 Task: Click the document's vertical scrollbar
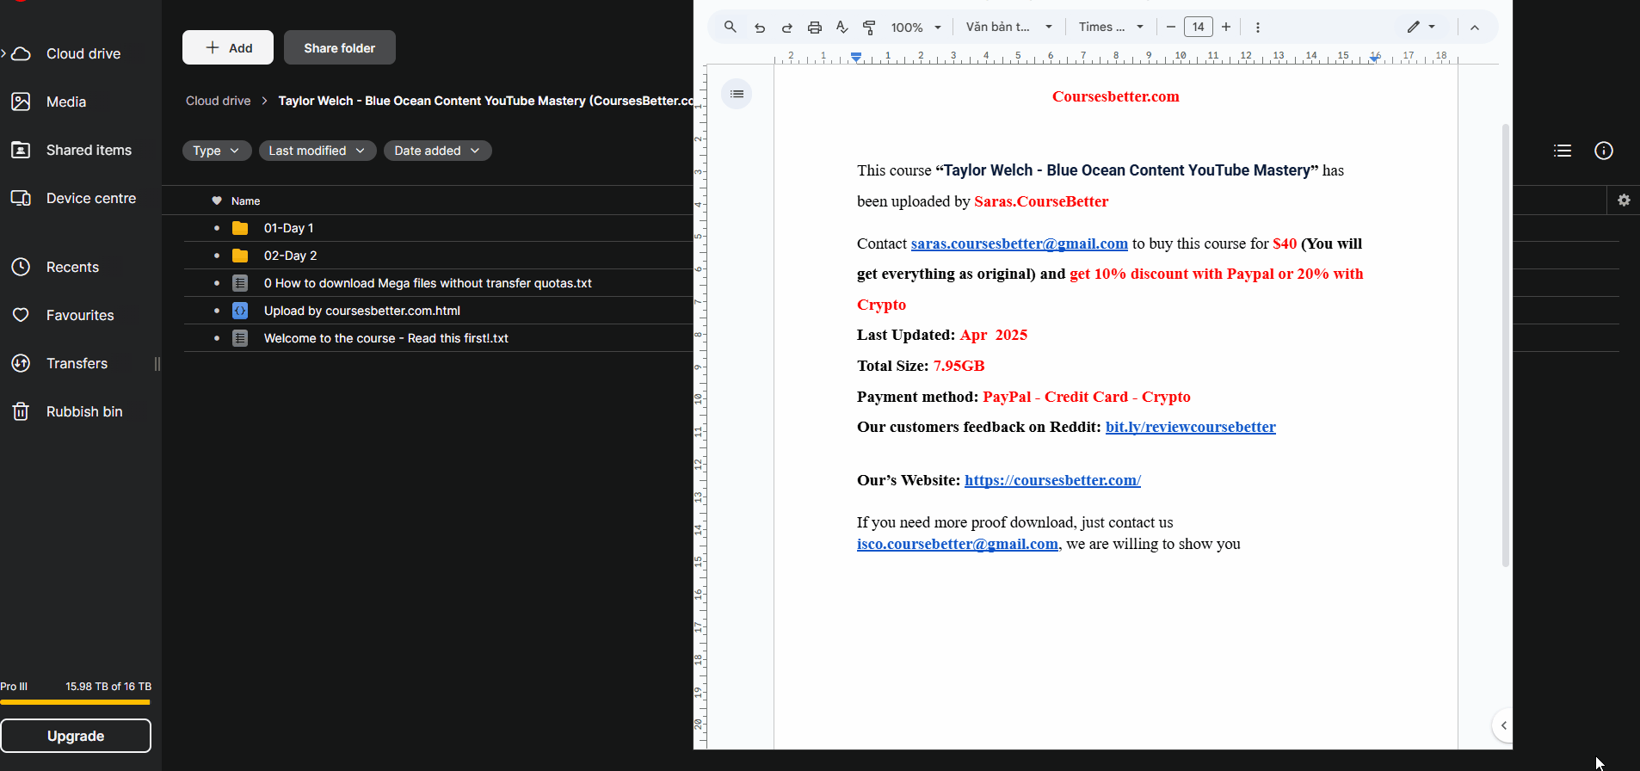[1506, 345]
